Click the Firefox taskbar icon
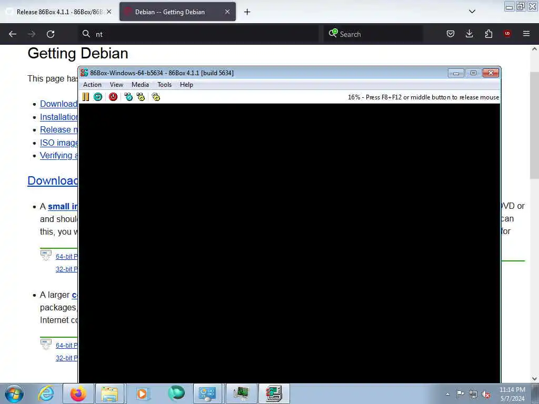539x404 pixels. [x=78, y=393]
